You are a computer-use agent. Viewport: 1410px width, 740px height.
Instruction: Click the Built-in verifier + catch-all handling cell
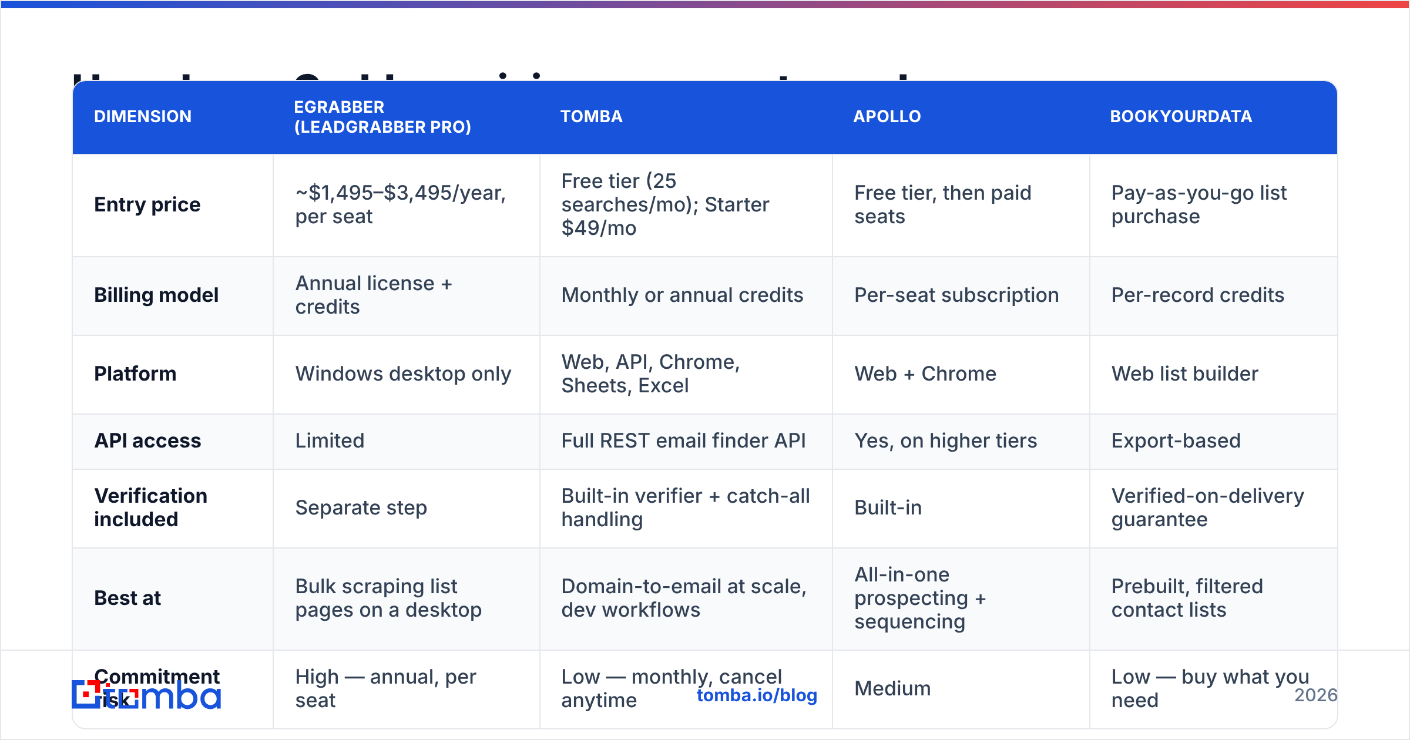[x=686, y=507]
